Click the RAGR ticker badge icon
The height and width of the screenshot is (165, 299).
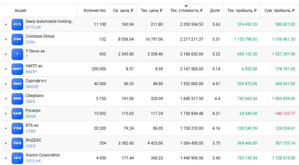click(17, 114)
